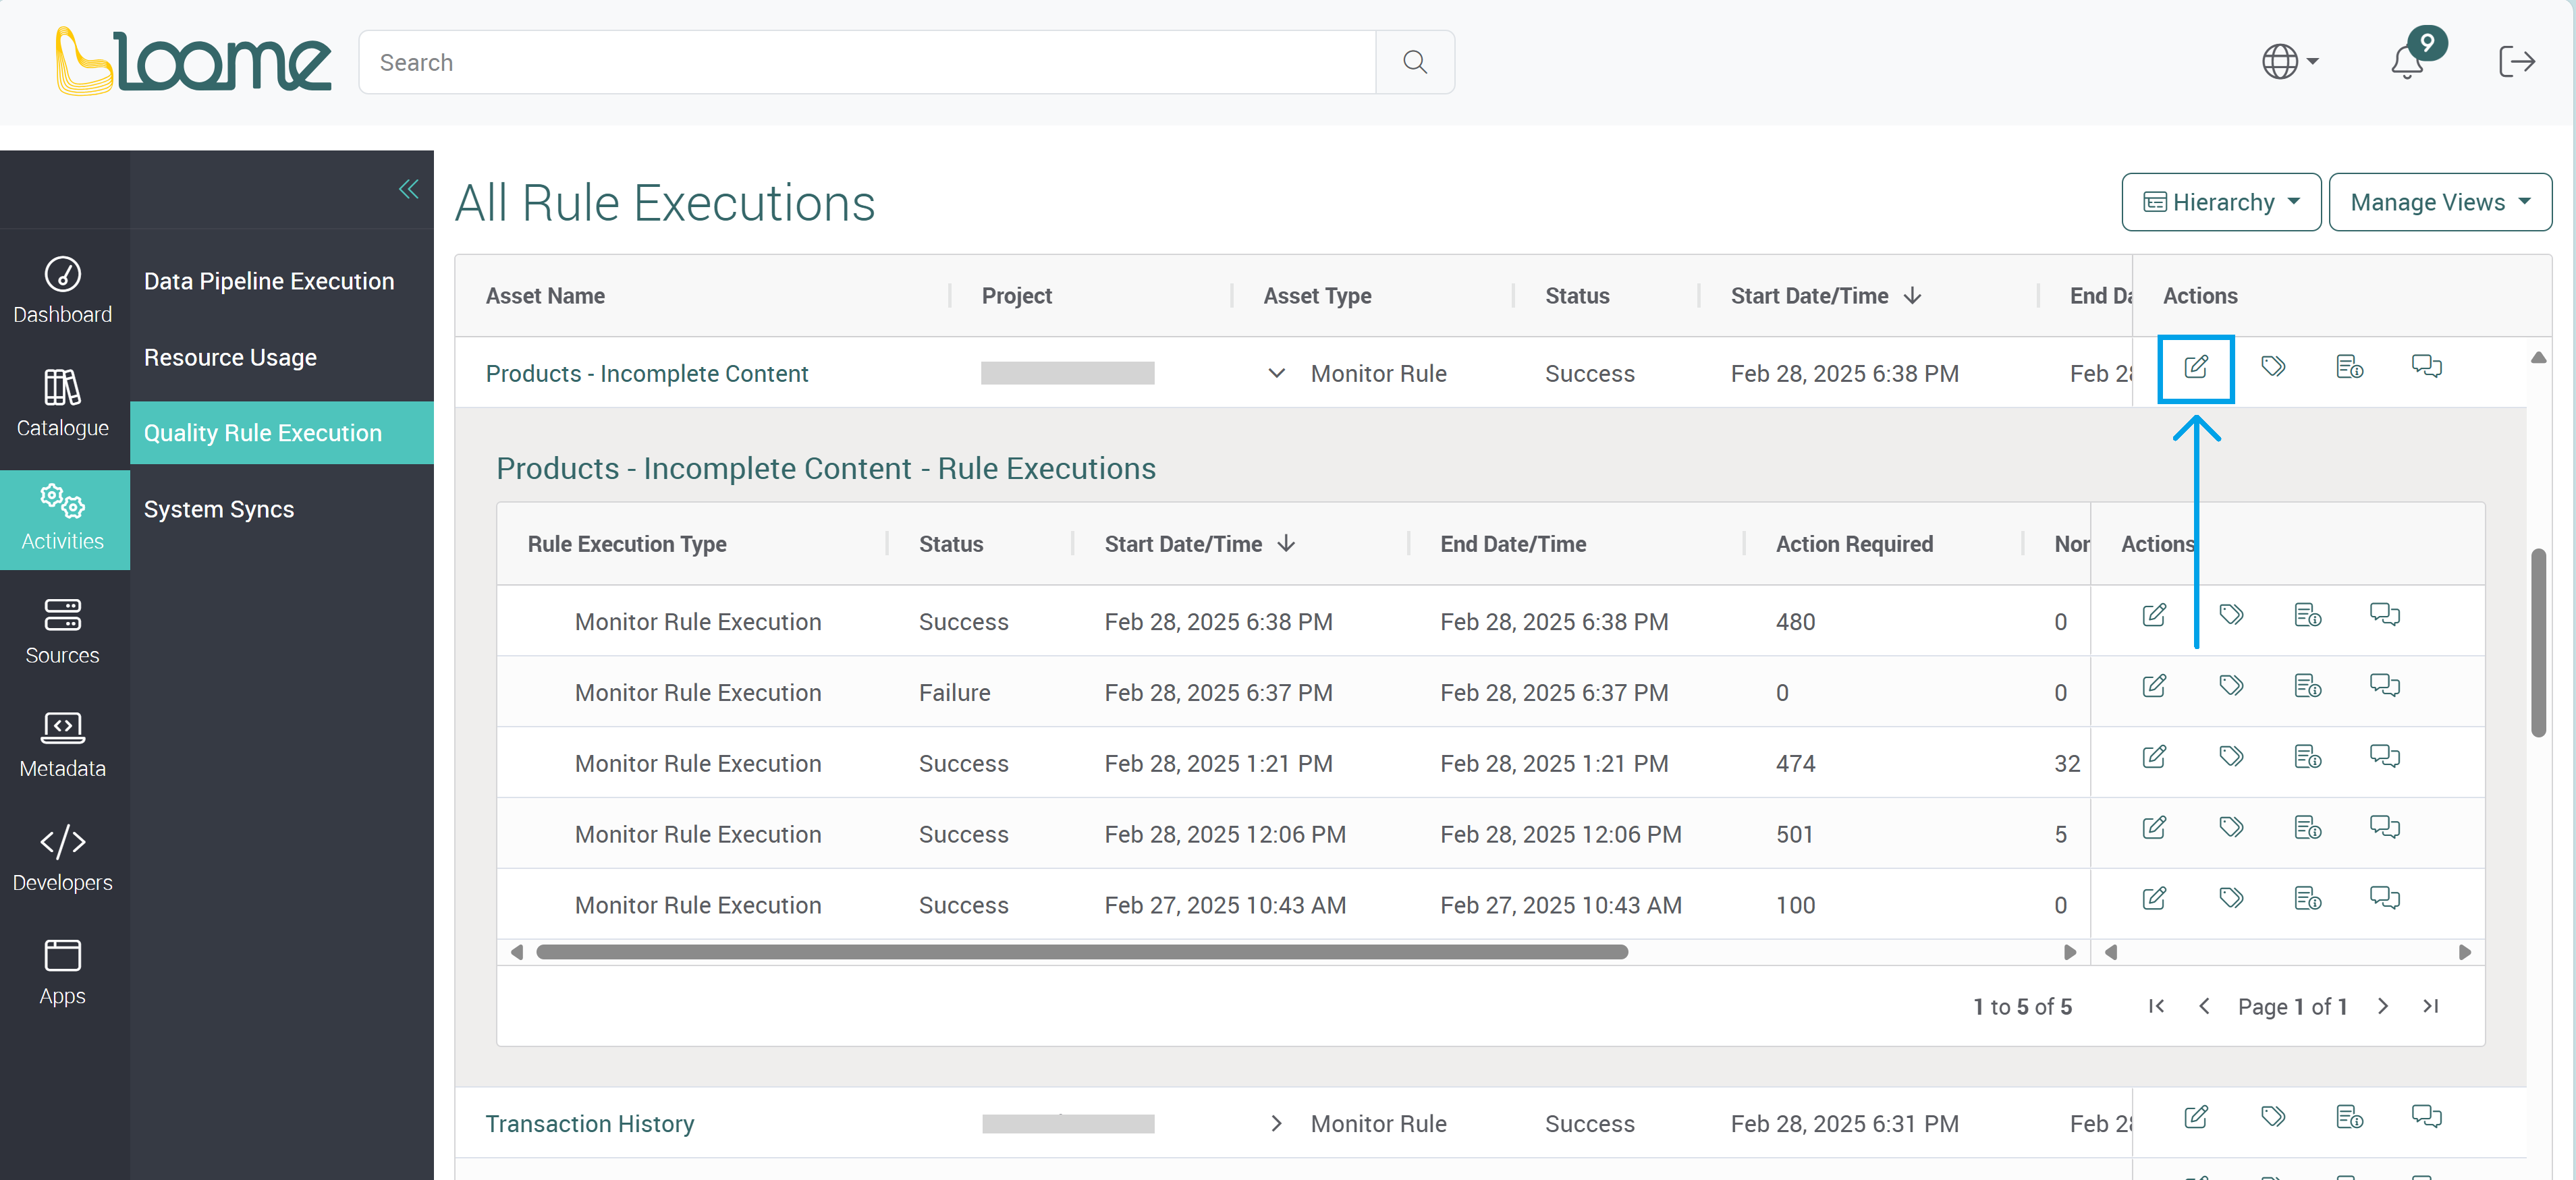The image size is (2576, 1180).
Task: Open details icon for Products - Incomplete Content
Action: pyautogui.click(x=2350, y=367)
